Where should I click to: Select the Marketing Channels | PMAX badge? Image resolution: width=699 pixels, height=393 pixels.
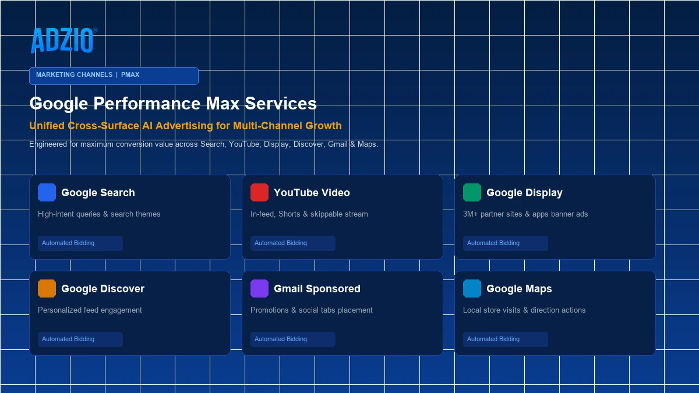point(114,76)
